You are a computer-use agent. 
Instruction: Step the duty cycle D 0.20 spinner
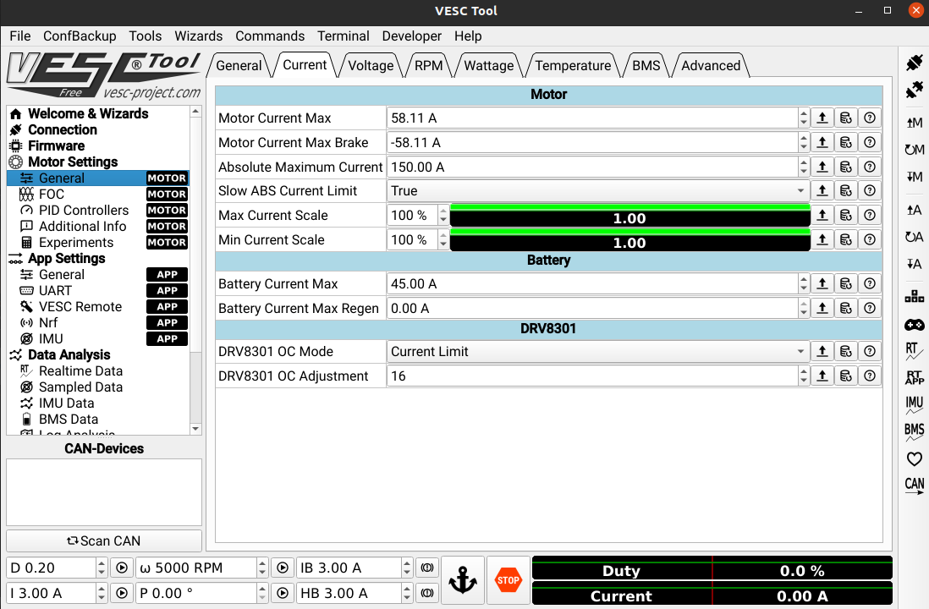[102, 568]
